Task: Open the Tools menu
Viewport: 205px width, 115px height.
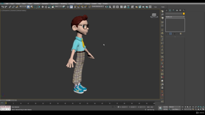Action: click(12, 4)
